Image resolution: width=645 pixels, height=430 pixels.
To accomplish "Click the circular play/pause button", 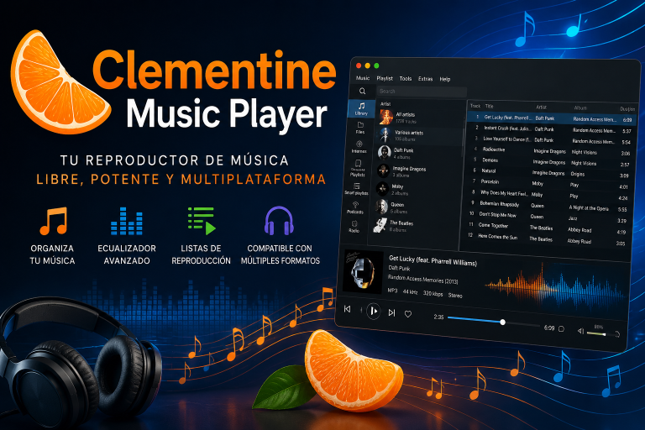I will click(x=373, y=311).
